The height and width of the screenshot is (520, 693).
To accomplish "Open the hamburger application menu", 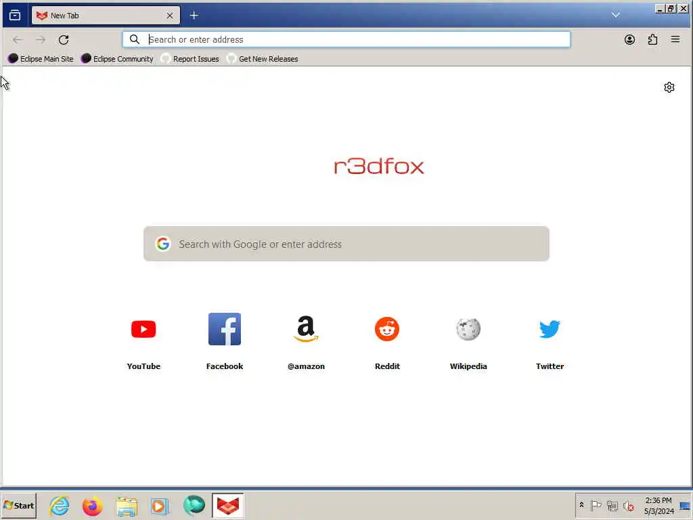I will 675,39.
